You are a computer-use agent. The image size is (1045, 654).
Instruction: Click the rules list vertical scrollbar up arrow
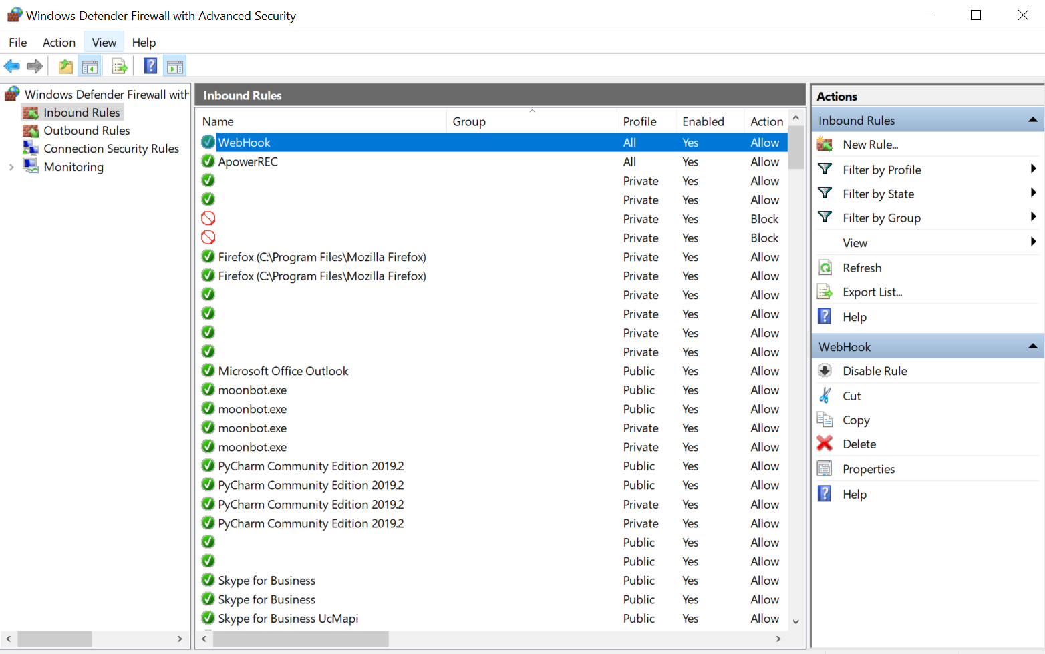[796, 117]
